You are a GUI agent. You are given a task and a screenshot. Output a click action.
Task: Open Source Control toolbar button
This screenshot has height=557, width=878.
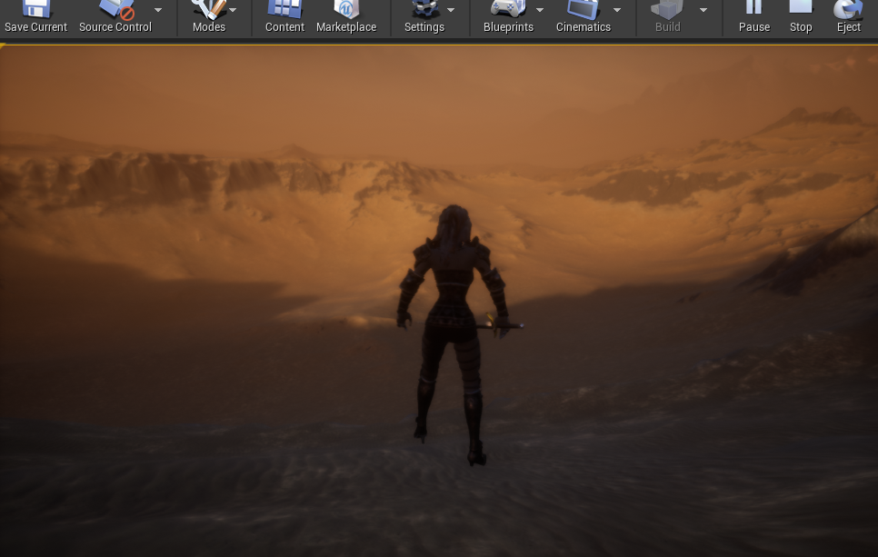(x=115, y=16)
